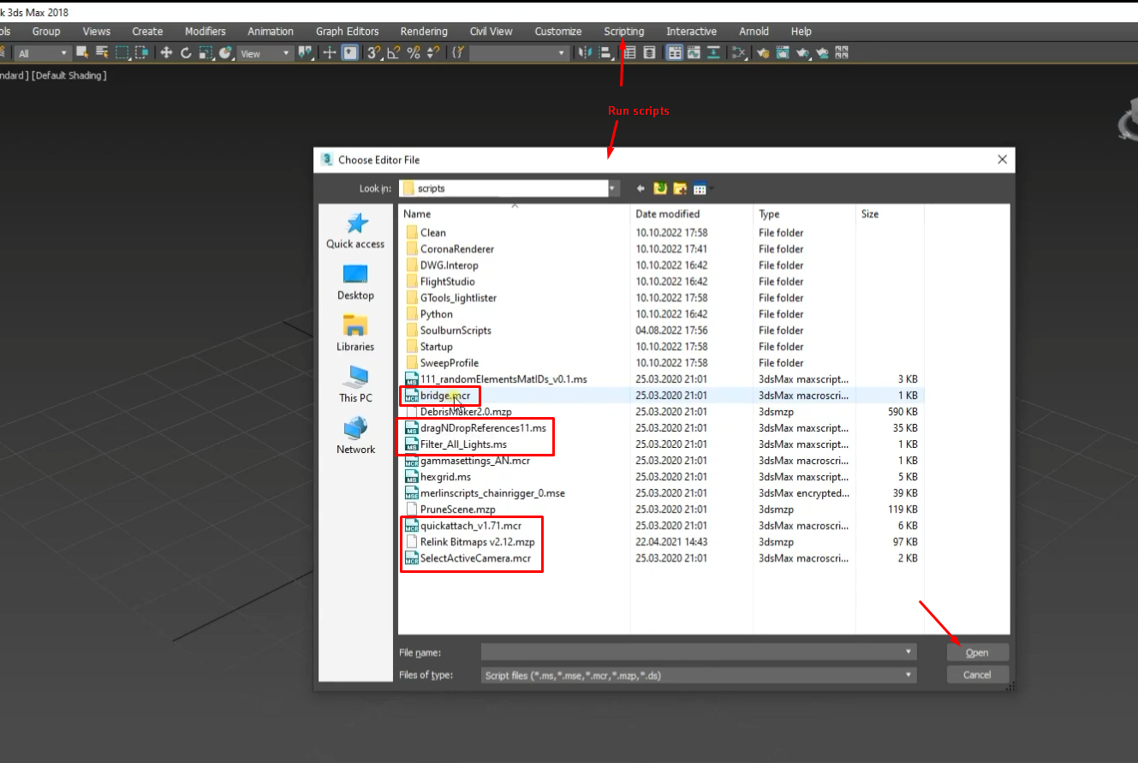Choose Rectangular Selection Region tool

tap(122, 53)
